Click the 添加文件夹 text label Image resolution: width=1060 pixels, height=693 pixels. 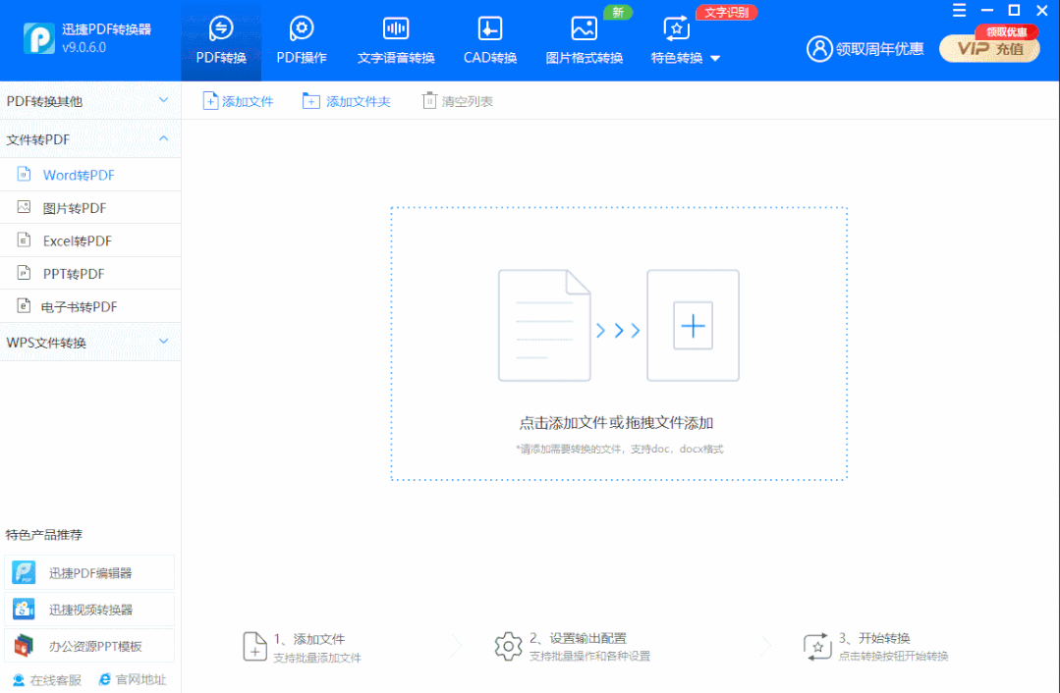tap(359, 102)
